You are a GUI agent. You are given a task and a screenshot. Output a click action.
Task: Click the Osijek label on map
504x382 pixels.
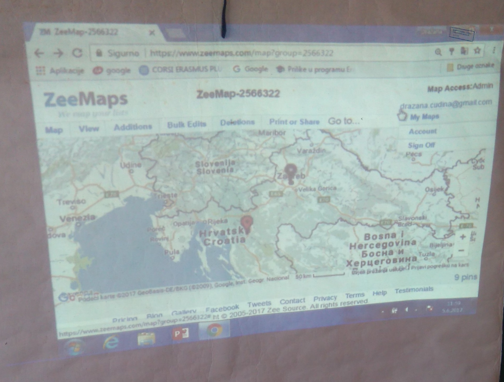[434, 189]
